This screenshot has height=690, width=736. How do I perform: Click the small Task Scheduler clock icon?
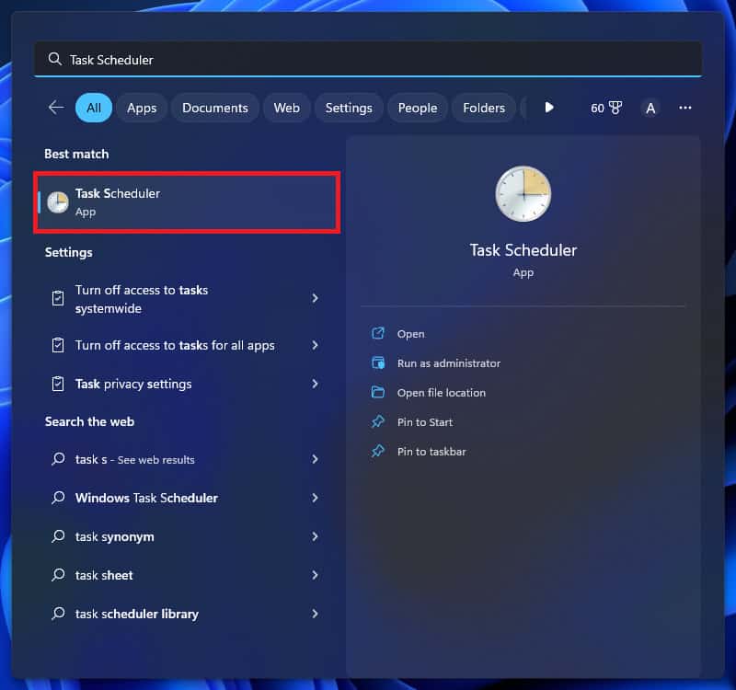58,202
